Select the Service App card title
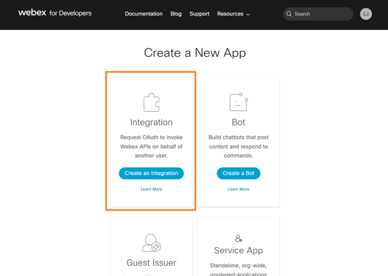 click(x=238, y=251)
